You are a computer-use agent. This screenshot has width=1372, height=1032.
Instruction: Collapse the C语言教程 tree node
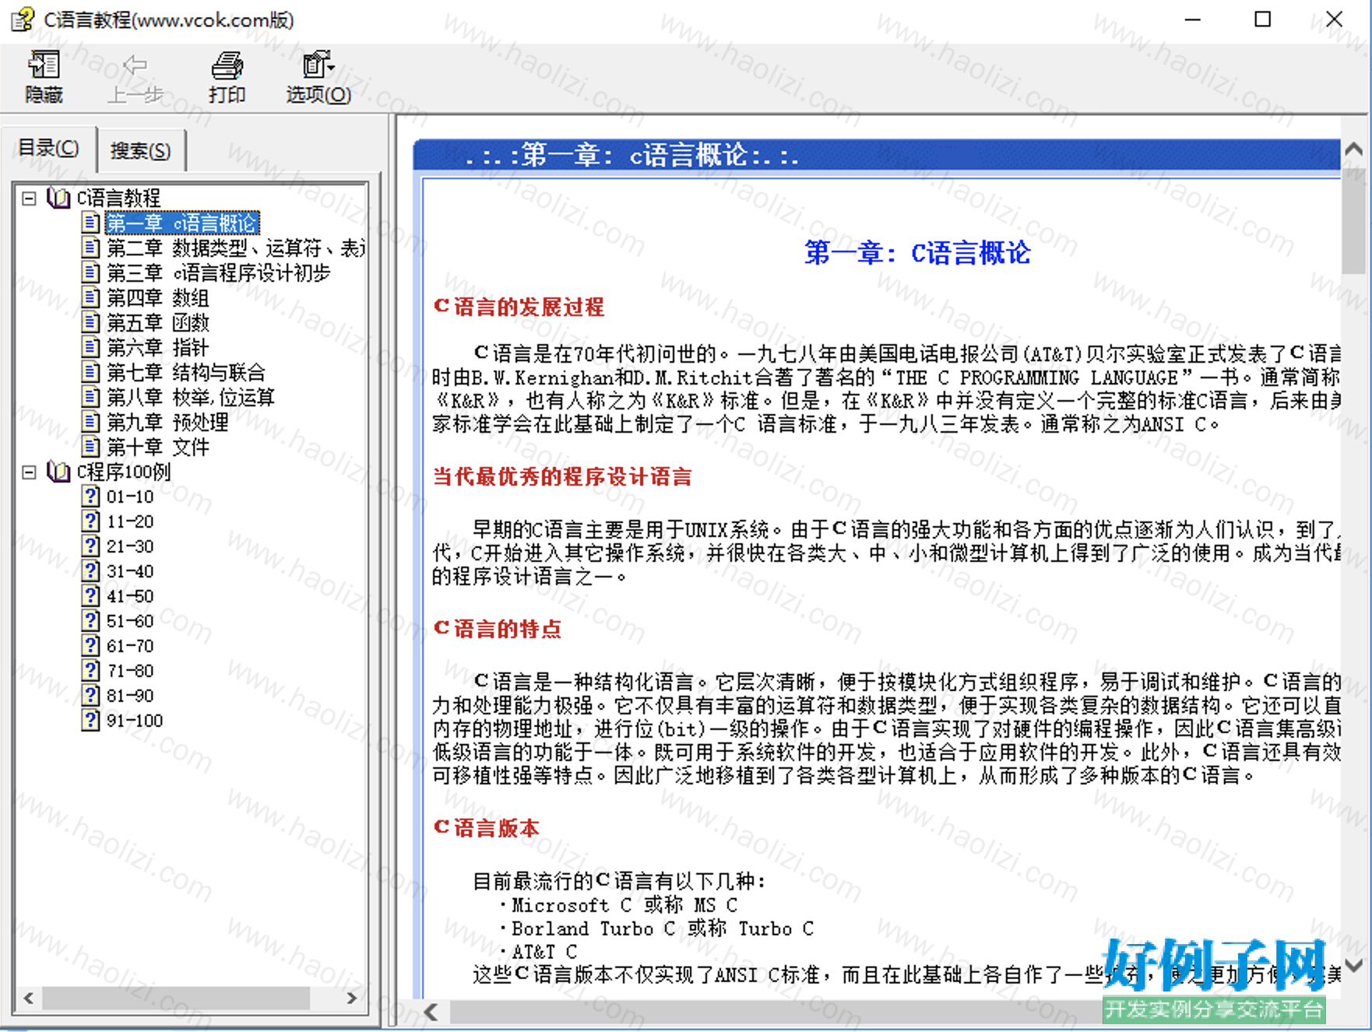click(29, 198)
